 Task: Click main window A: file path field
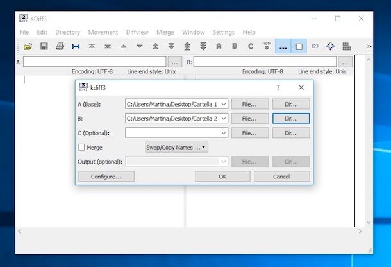pos(94,62)
